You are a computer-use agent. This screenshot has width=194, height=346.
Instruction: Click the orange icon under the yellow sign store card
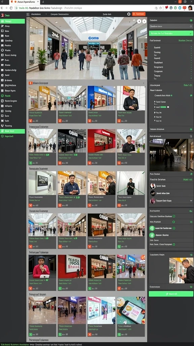(30, 121)
